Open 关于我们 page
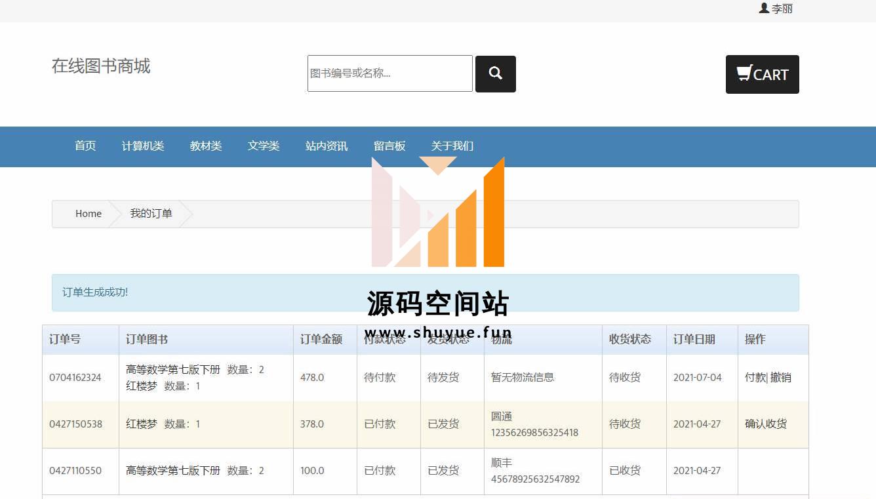 coord(452,146)
